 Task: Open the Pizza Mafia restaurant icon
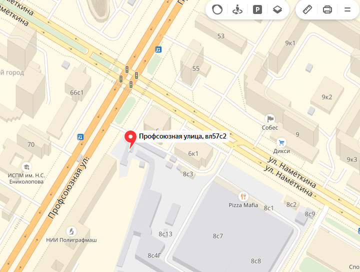243,196
